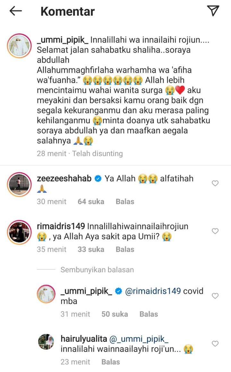
Task: Like rimaidris149's comment with the heart
Action: click(215, 231)
